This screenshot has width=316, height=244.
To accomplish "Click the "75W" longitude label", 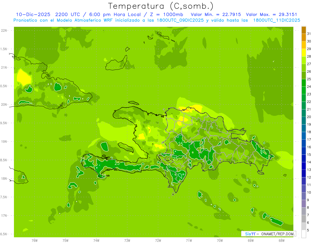I will click(x=65, y=240).
